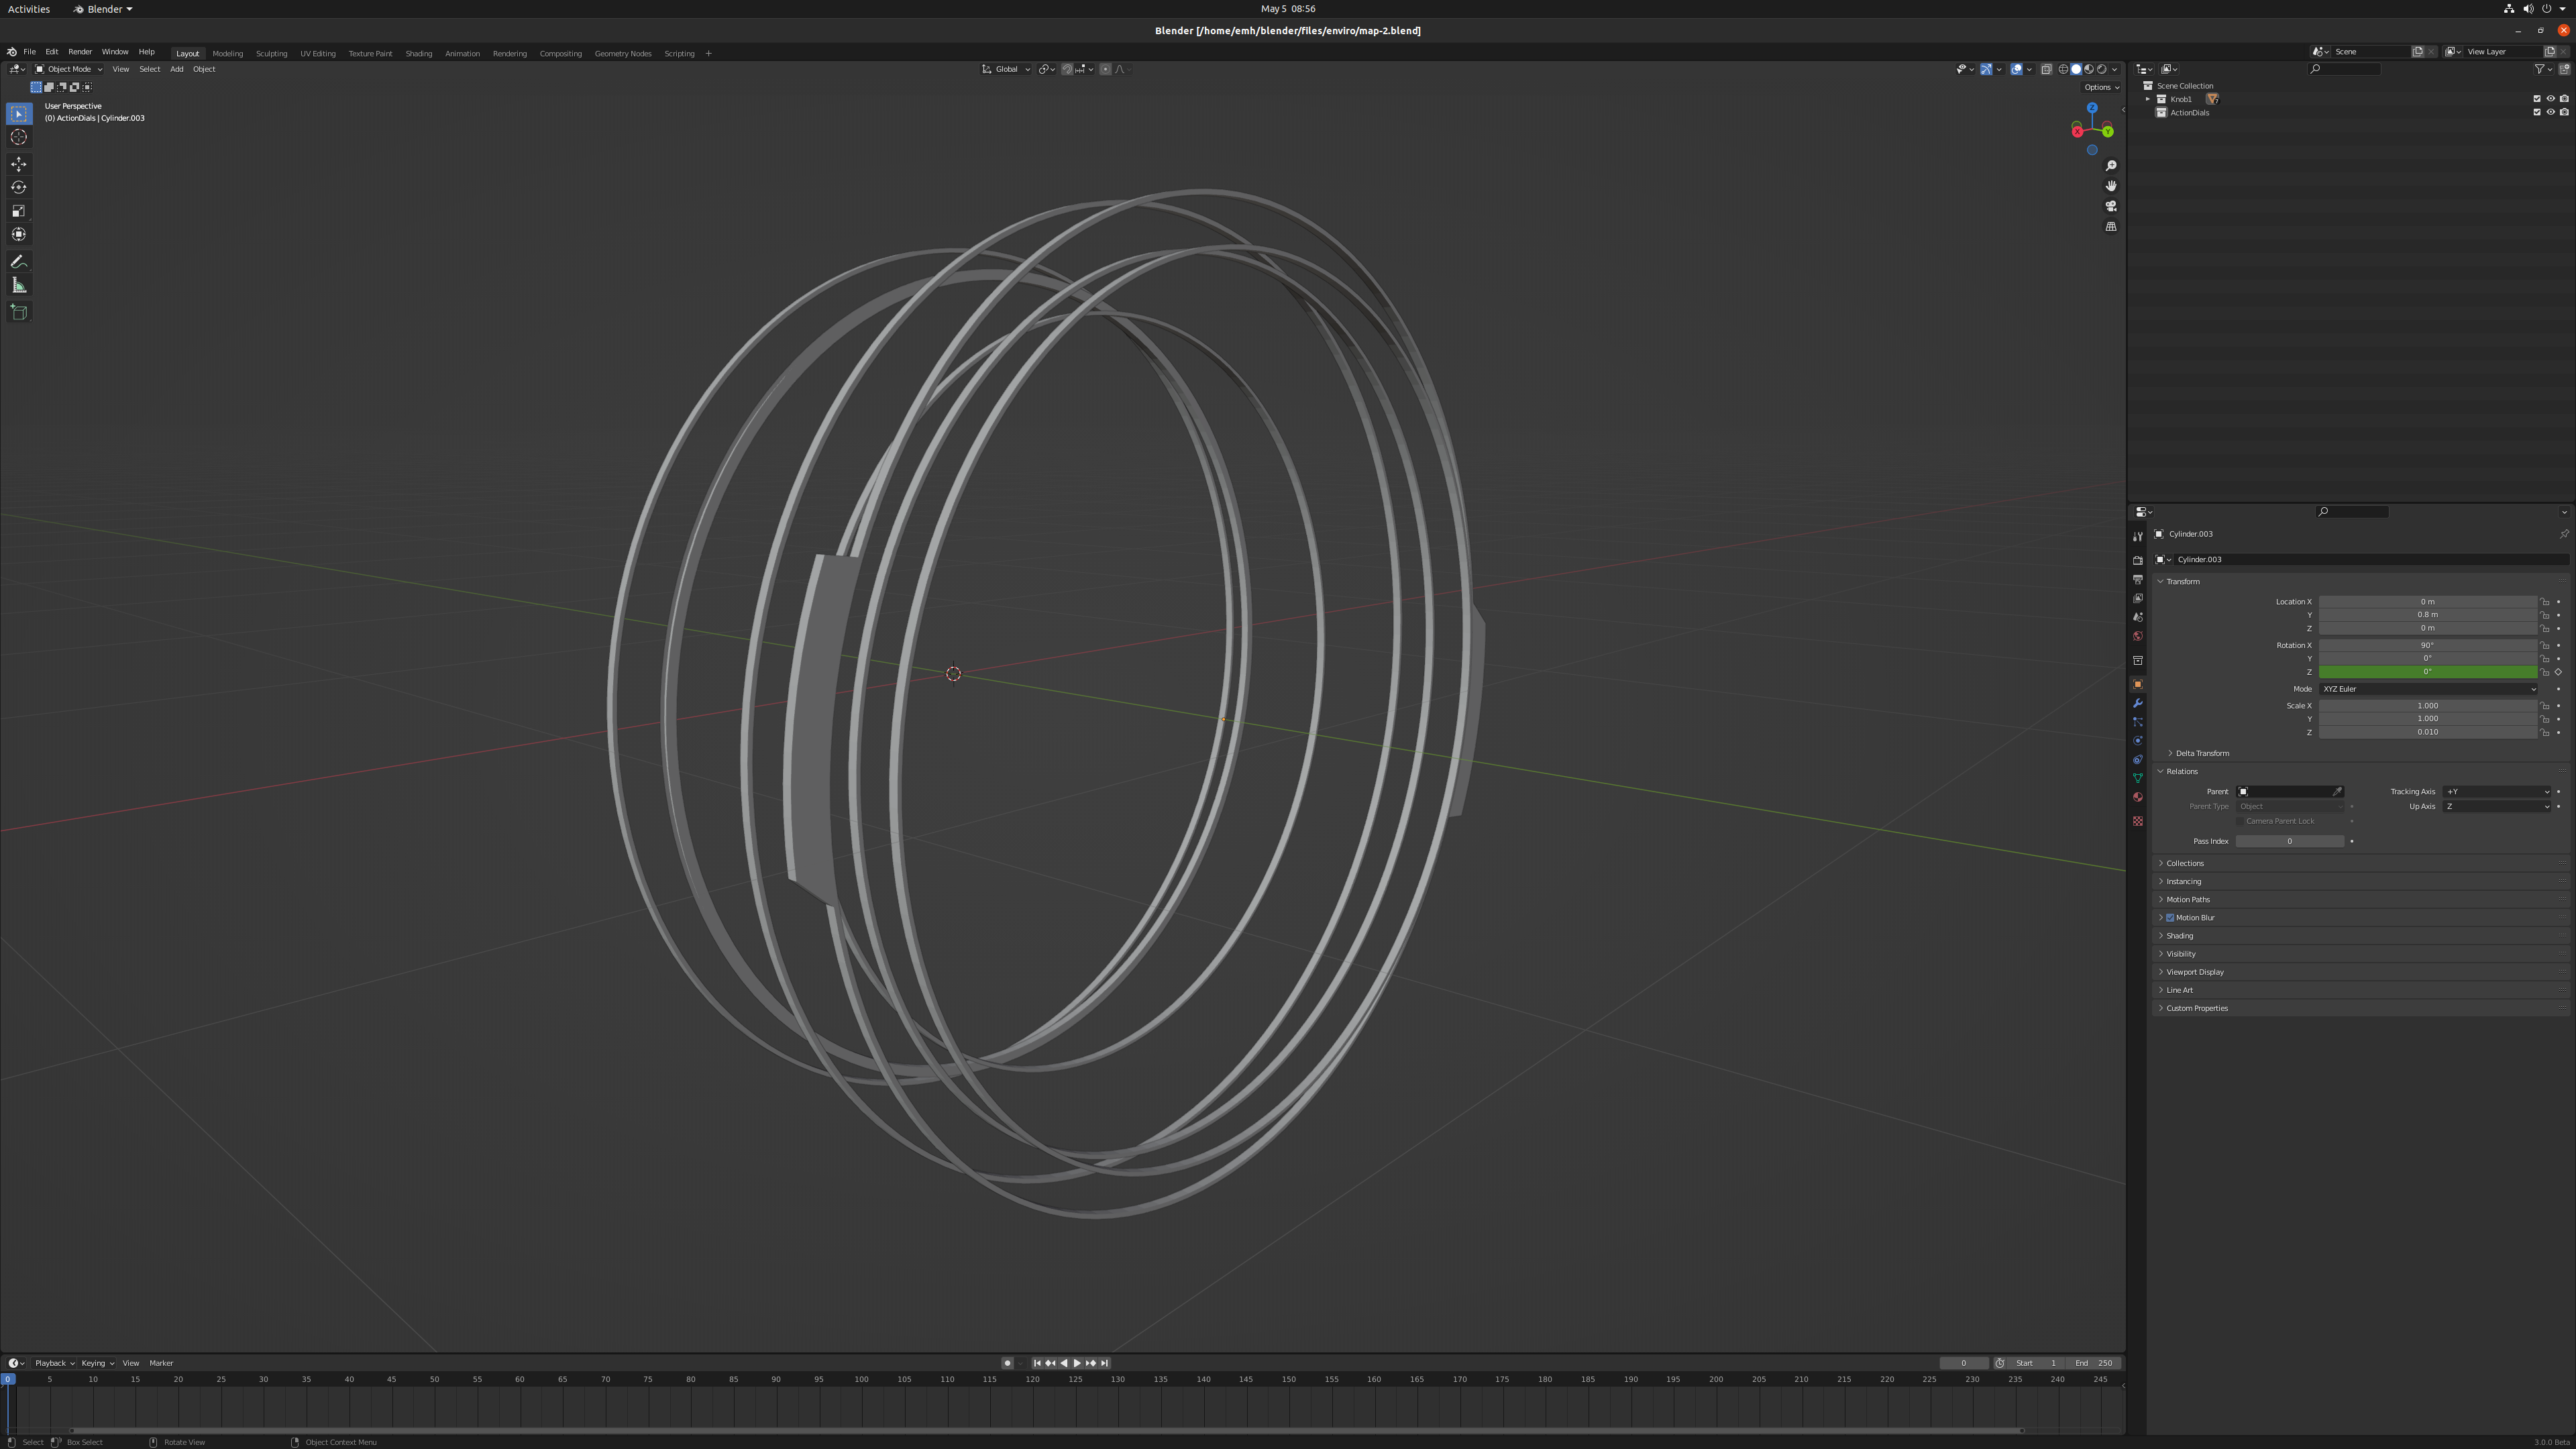Select the Measure tool
The image size is (2576, 1449).
19,285
